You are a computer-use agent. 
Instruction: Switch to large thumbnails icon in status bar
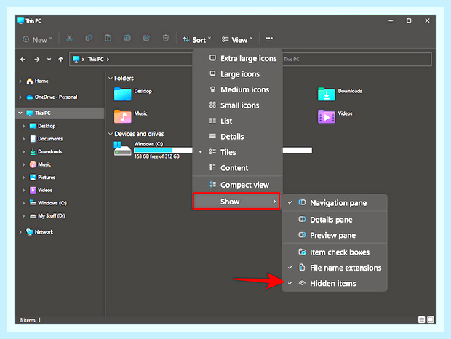(431, 320)
